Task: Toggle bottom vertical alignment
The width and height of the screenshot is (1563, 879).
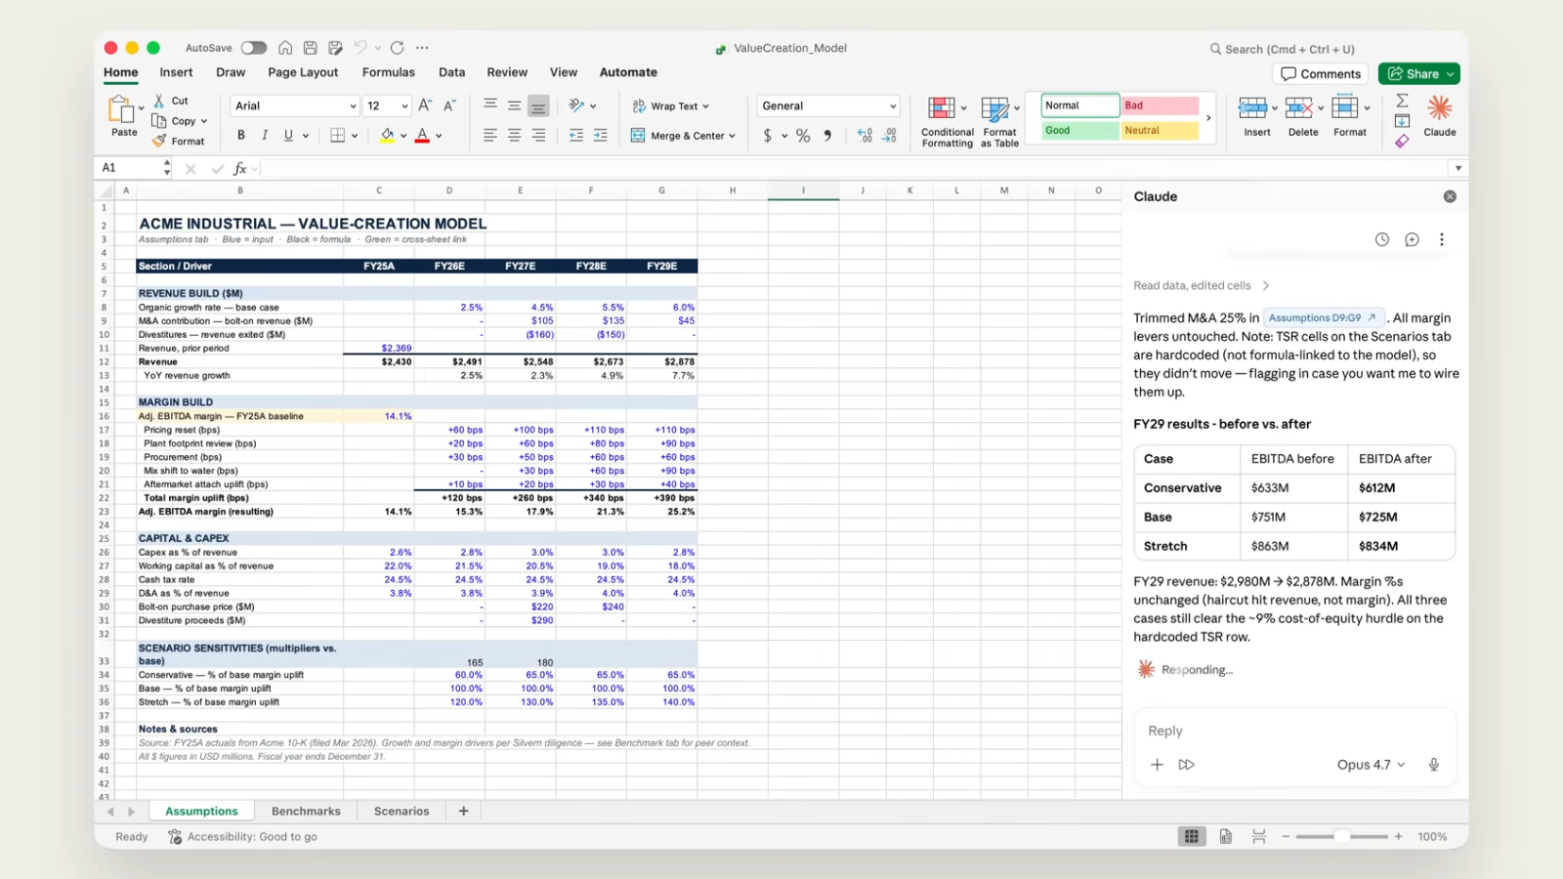Action: [x=538, y=105]
